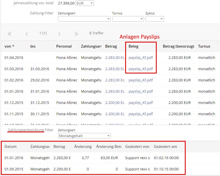The image size is (220, 176).
Task: Select 01.01.2016 in Zahlungsentwicklung table
Action: click(x=14, y=158)
